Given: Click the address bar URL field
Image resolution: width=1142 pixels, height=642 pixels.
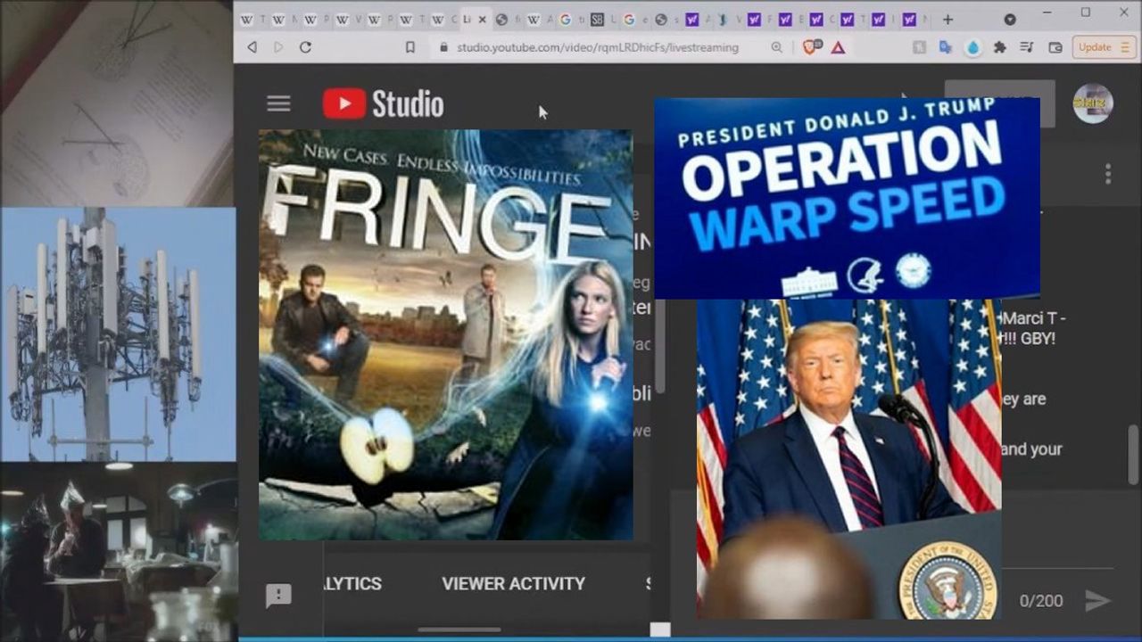Looking at the screenshot, I should [597, 47].
